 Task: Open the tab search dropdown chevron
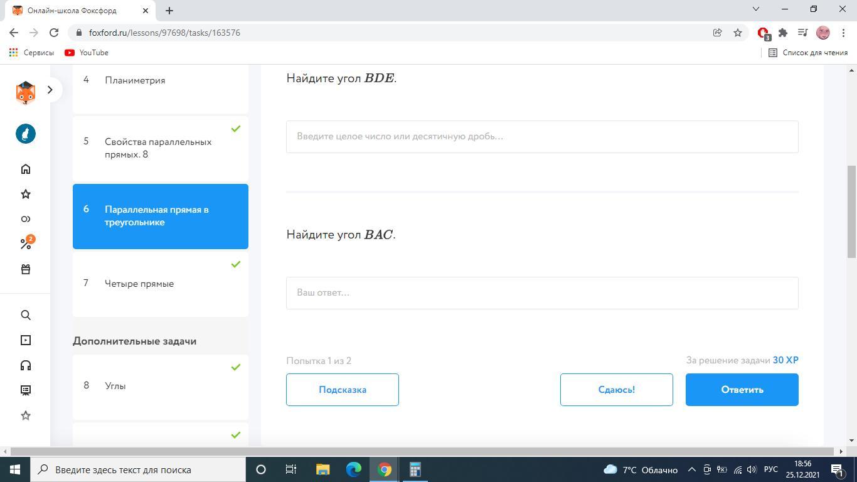click(x=756, y=9)
